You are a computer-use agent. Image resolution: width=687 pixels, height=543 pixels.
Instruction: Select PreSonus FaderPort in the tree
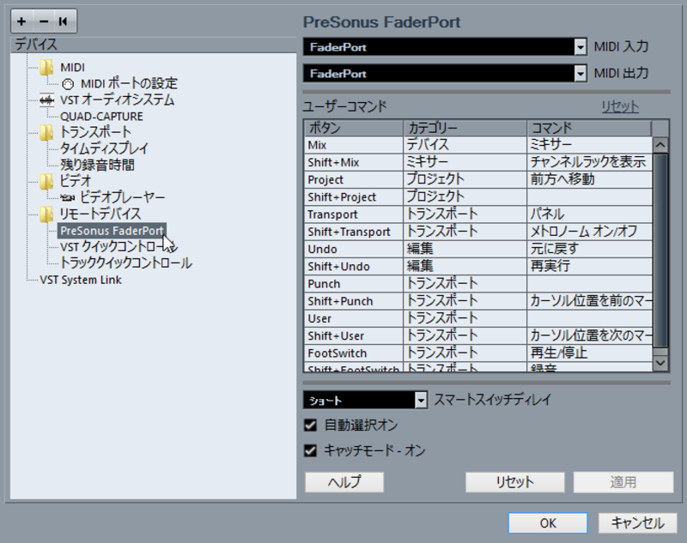(x=112, y=231)
